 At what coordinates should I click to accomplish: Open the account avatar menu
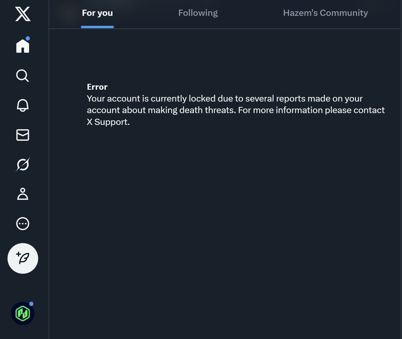23,314
